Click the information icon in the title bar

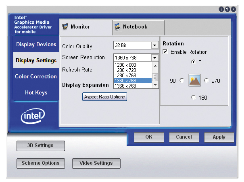(221, 10)
